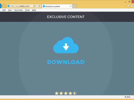The width and height of the screenshot is (134, 100).
Task: Open the Edit menu
Action: coord(4,10)
